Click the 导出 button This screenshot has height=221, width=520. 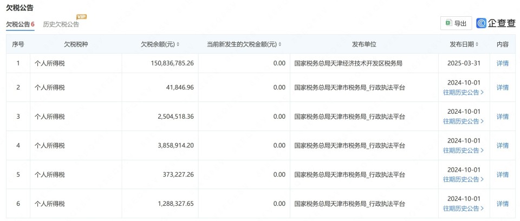[456, 23]
